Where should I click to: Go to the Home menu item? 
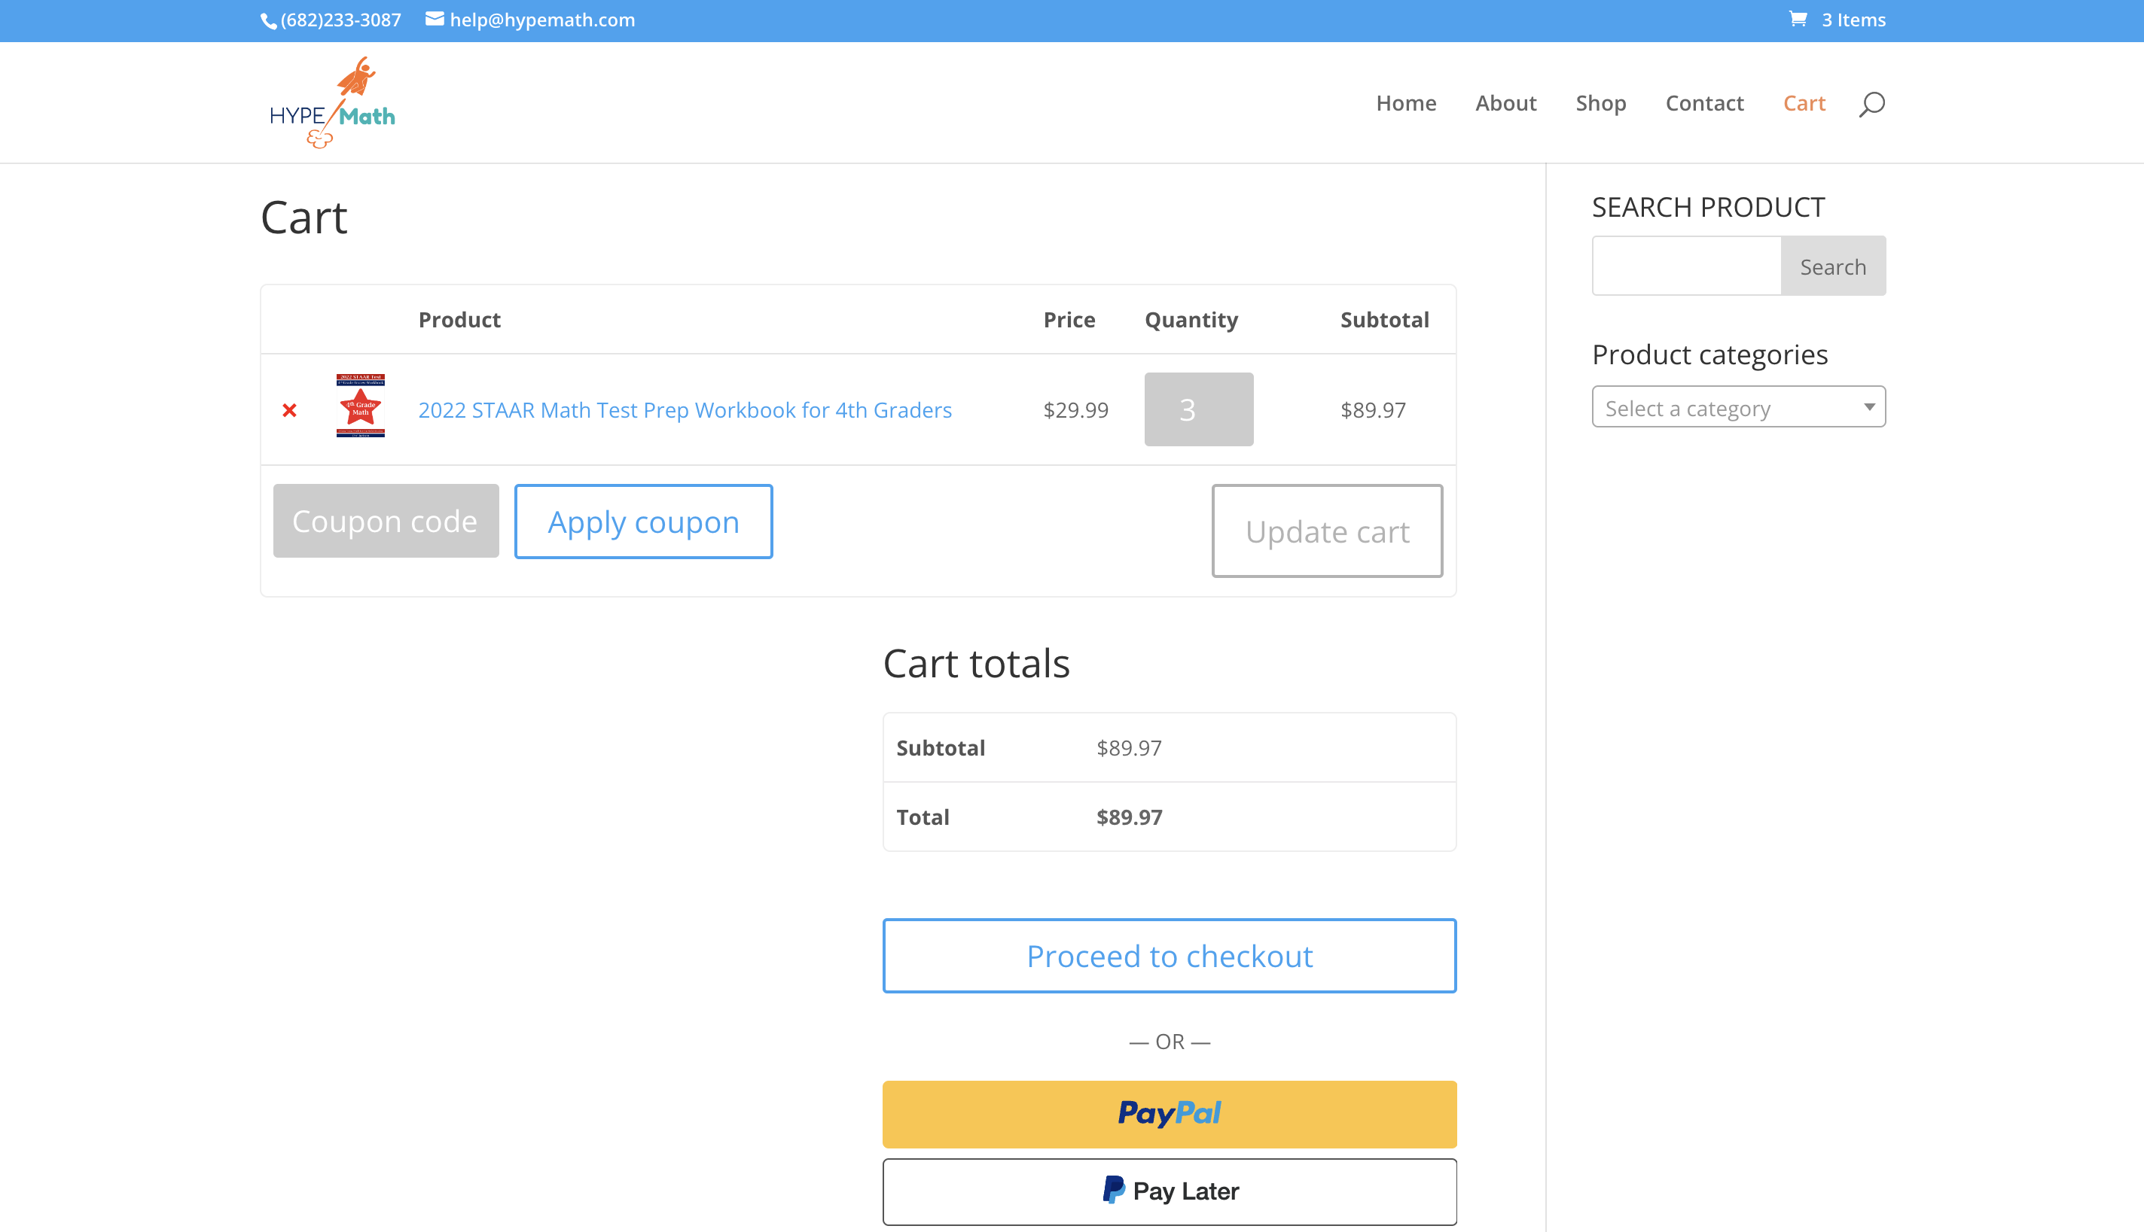point(1406,103)
